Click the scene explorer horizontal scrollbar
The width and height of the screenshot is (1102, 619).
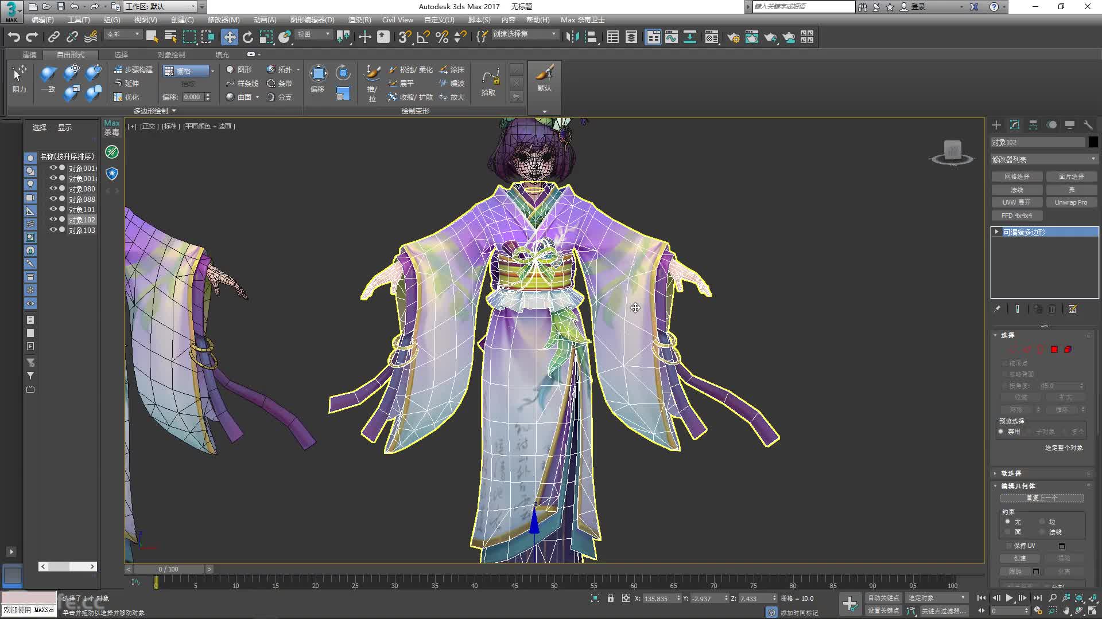68,566
